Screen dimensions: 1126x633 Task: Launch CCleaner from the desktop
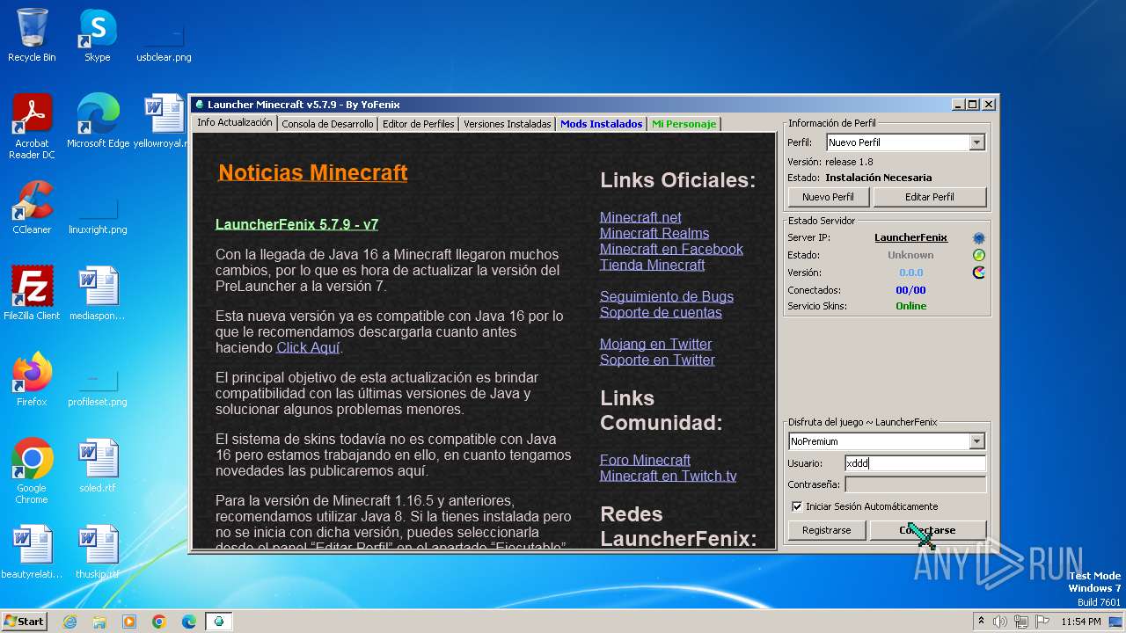click(32, 207)
